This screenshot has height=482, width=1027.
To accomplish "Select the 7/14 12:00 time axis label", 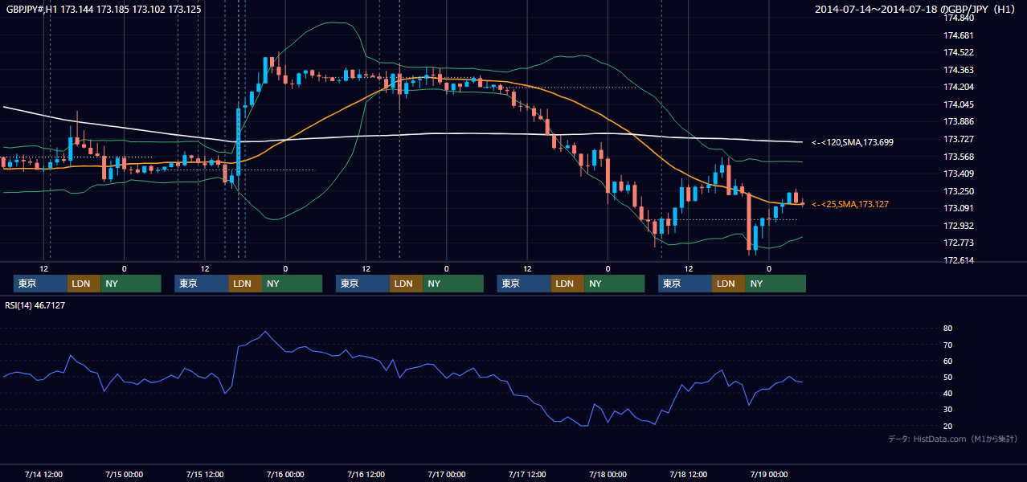I will 44,474.
